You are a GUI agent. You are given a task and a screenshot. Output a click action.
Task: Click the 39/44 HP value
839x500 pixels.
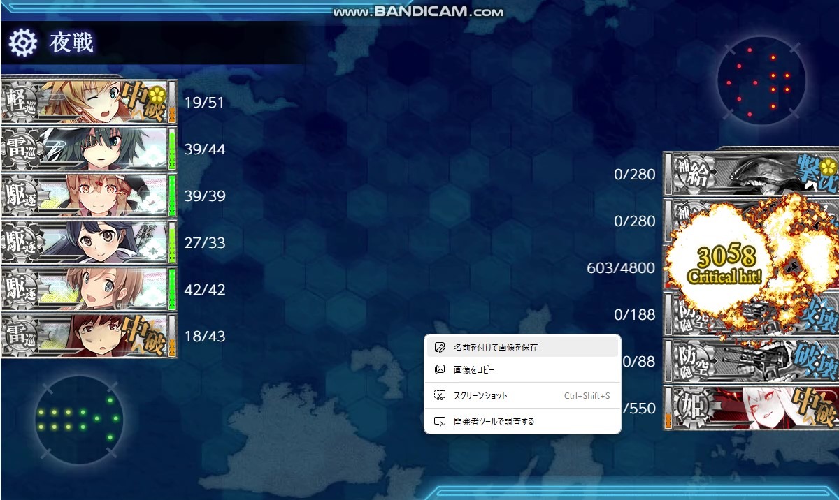coord(205,149)
